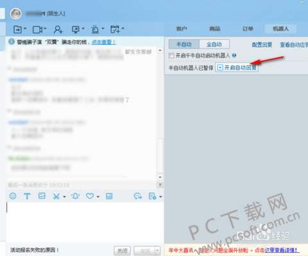Open the 订单 tab
This screenshot has width=308, height=256.
click(x=248, y=29)
